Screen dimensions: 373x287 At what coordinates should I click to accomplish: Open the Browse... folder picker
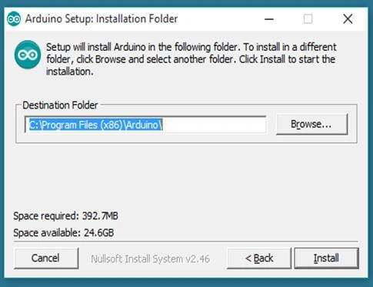click(311, 125)
